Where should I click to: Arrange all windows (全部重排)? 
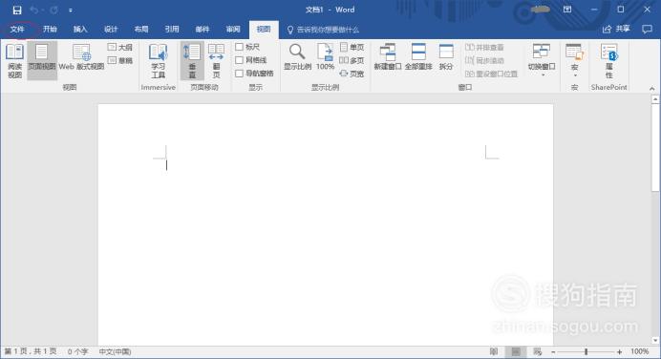coord(418,57)
